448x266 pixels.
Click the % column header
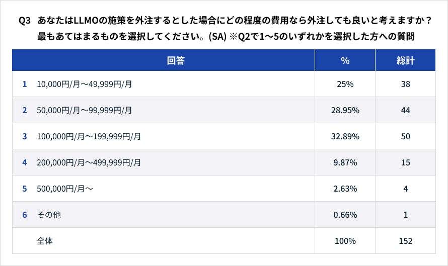345,61
